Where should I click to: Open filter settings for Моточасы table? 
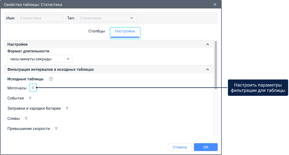click(33, 88)
